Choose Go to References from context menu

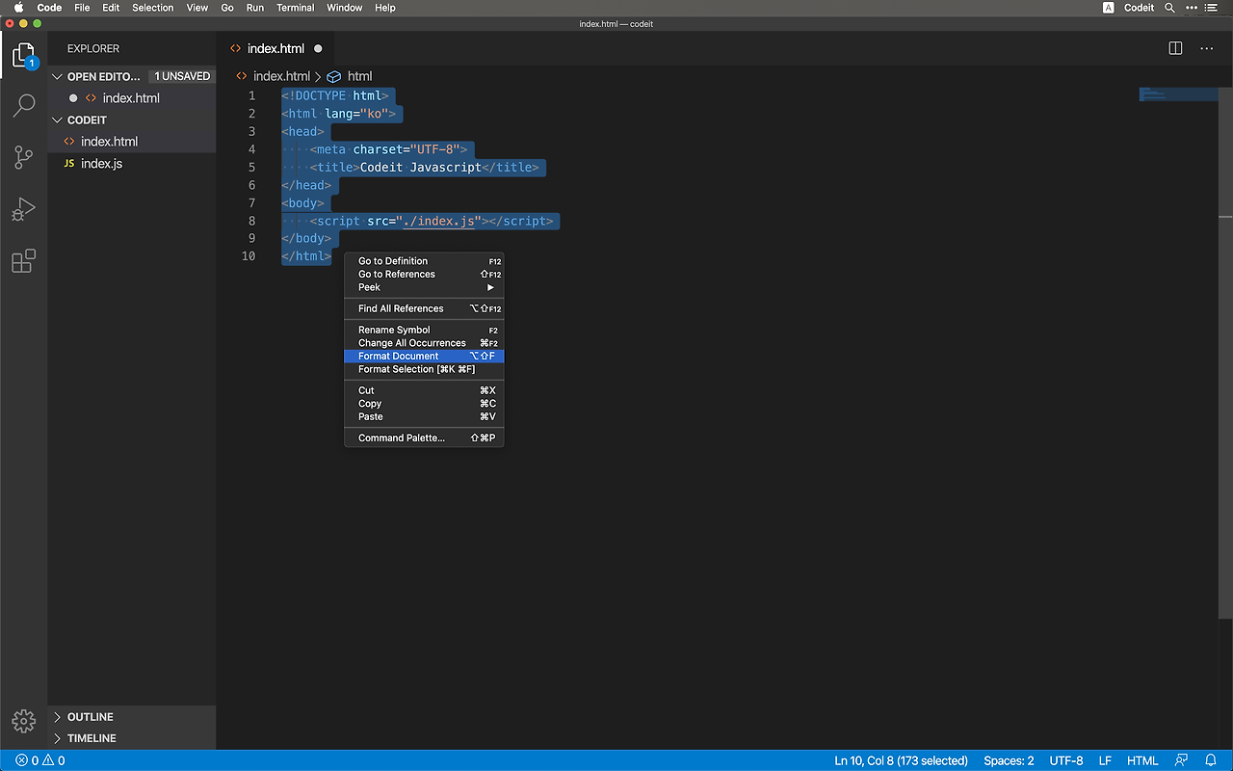tap(424, 274)
